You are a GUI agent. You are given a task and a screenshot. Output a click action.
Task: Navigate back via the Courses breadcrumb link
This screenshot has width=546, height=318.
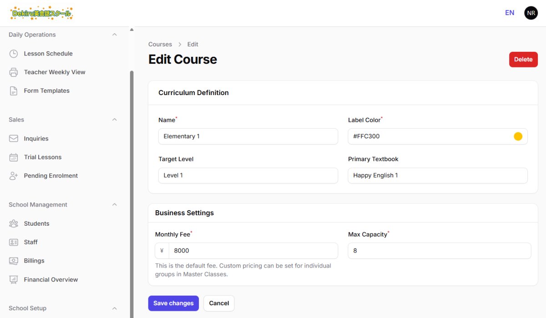(160, 44)
